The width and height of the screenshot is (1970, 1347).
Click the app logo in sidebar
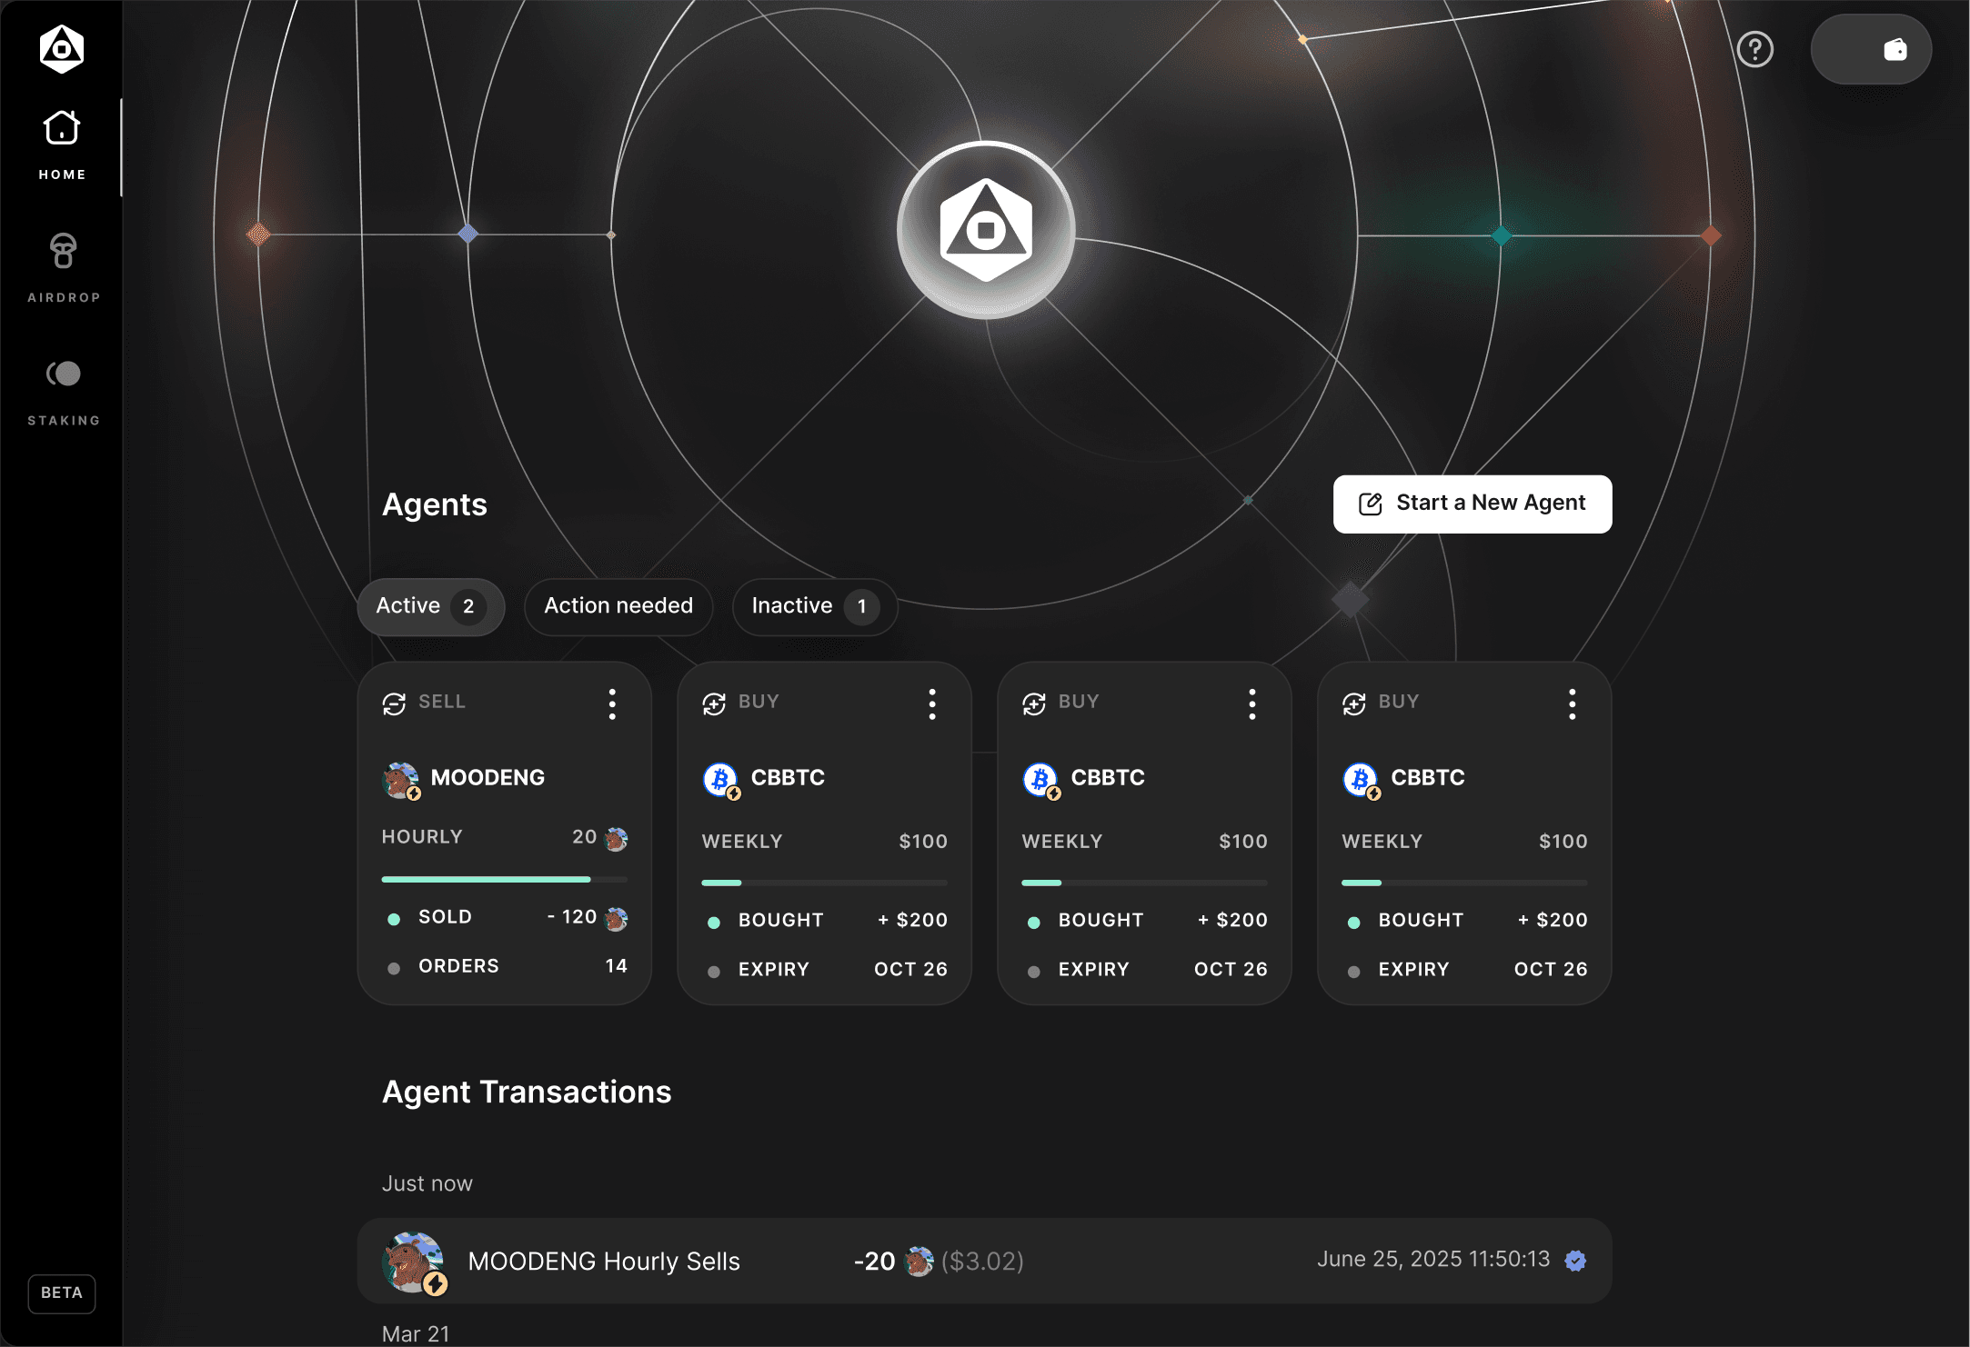tap(62, 48)
